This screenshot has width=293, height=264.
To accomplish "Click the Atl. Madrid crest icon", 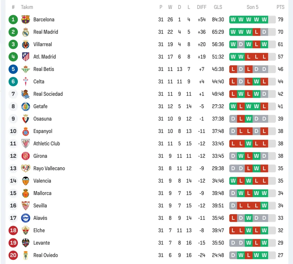I will [25, 57].
